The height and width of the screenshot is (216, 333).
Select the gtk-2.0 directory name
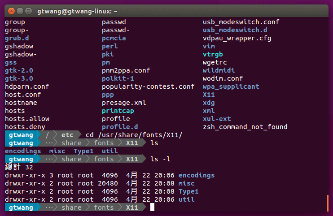click(x=19, y=70)
